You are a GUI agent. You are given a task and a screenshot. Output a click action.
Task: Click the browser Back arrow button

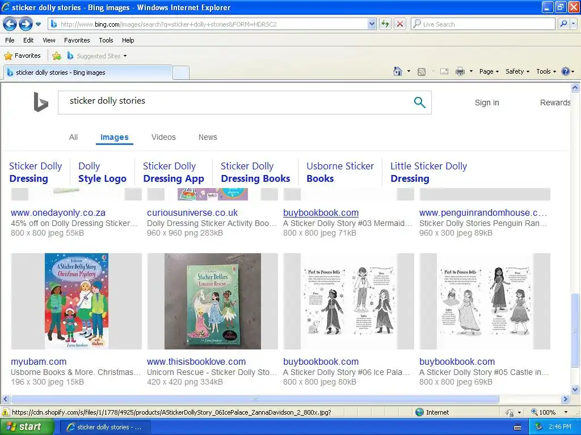(x=10, y=24)
